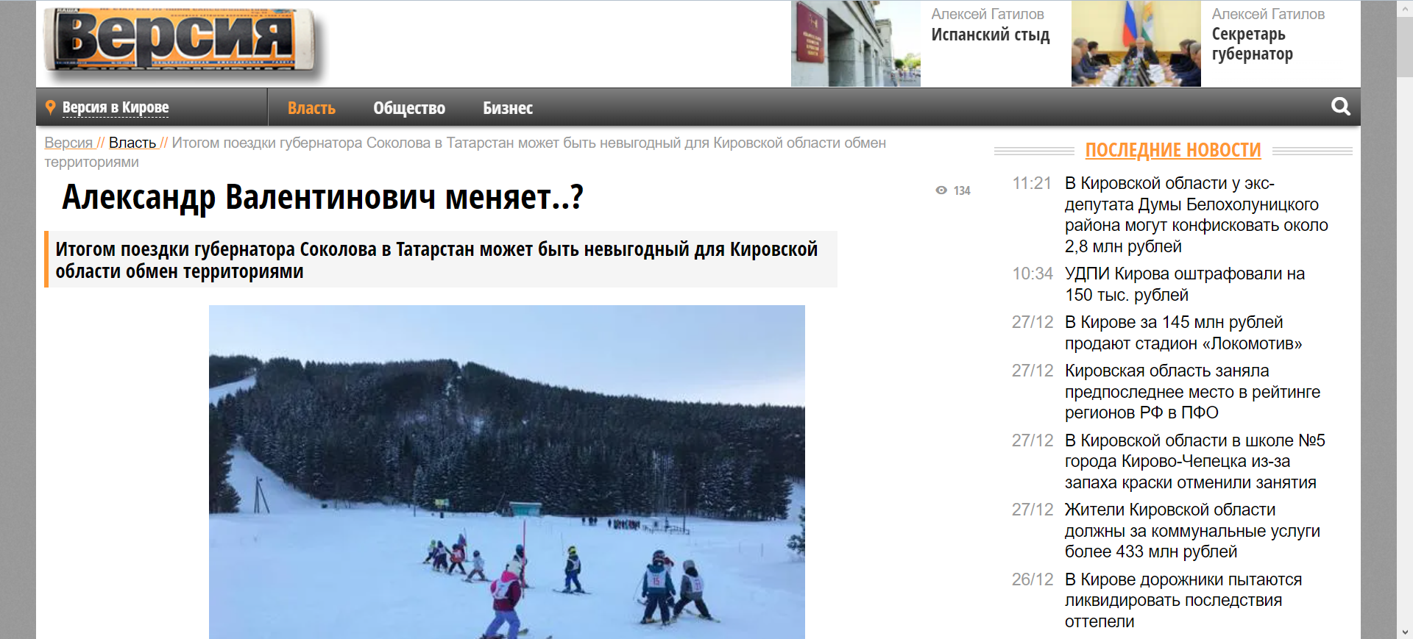Click the building thumbnail for Испанский стыд
Screen dimensions: 1413x639
click(856, 43)
